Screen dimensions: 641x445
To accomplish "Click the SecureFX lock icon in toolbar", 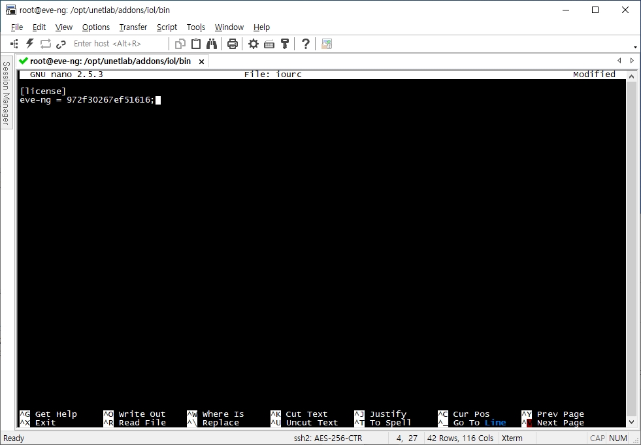I will [327, 44].
